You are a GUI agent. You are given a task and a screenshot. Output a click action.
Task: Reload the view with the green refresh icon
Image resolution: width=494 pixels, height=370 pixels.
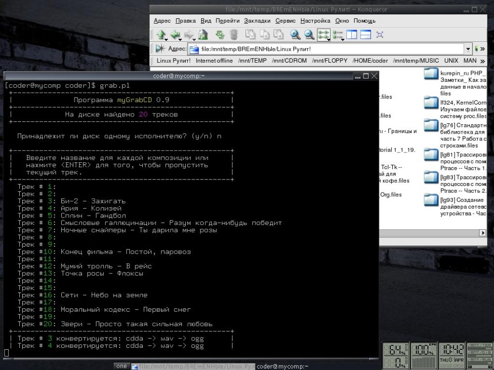pyautogui.click(x=220, y=35)
